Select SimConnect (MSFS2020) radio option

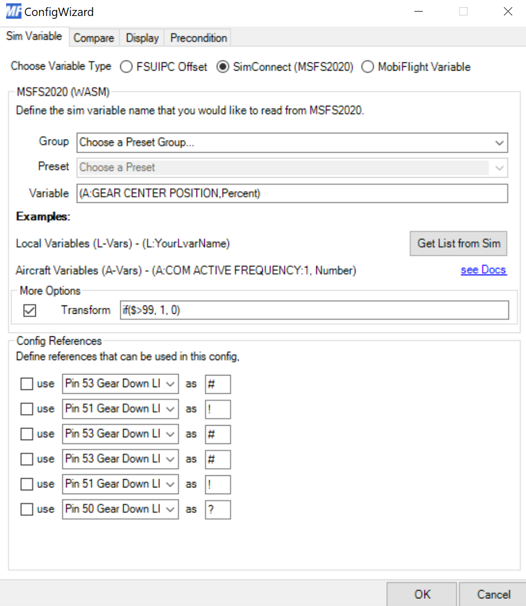285,67
